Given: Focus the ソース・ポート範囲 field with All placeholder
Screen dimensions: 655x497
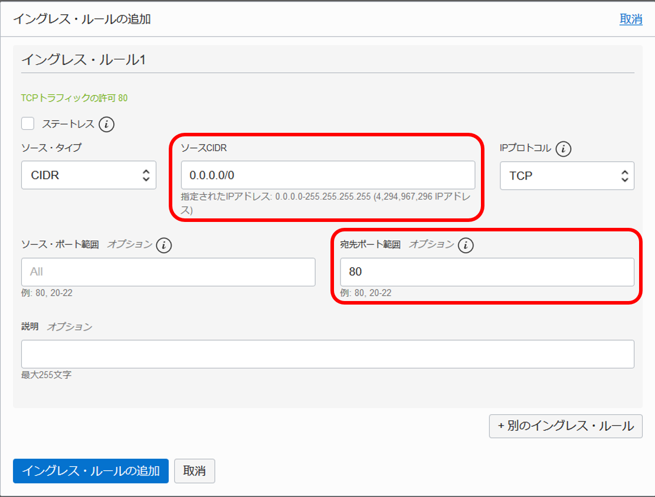Looking at the screenshot, I should point(168,272).
